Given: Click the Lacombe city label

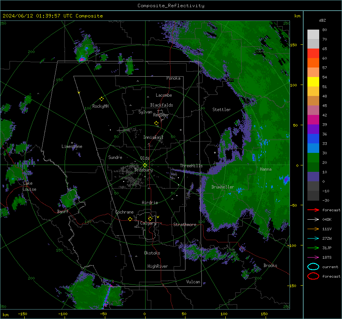Looking at the screenshot, I should 164,95.
